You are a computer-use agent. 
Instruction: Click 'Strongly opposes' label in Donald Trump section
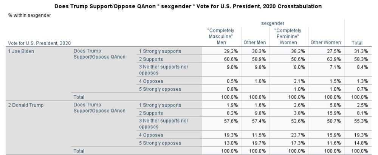[x=160, y=143]
